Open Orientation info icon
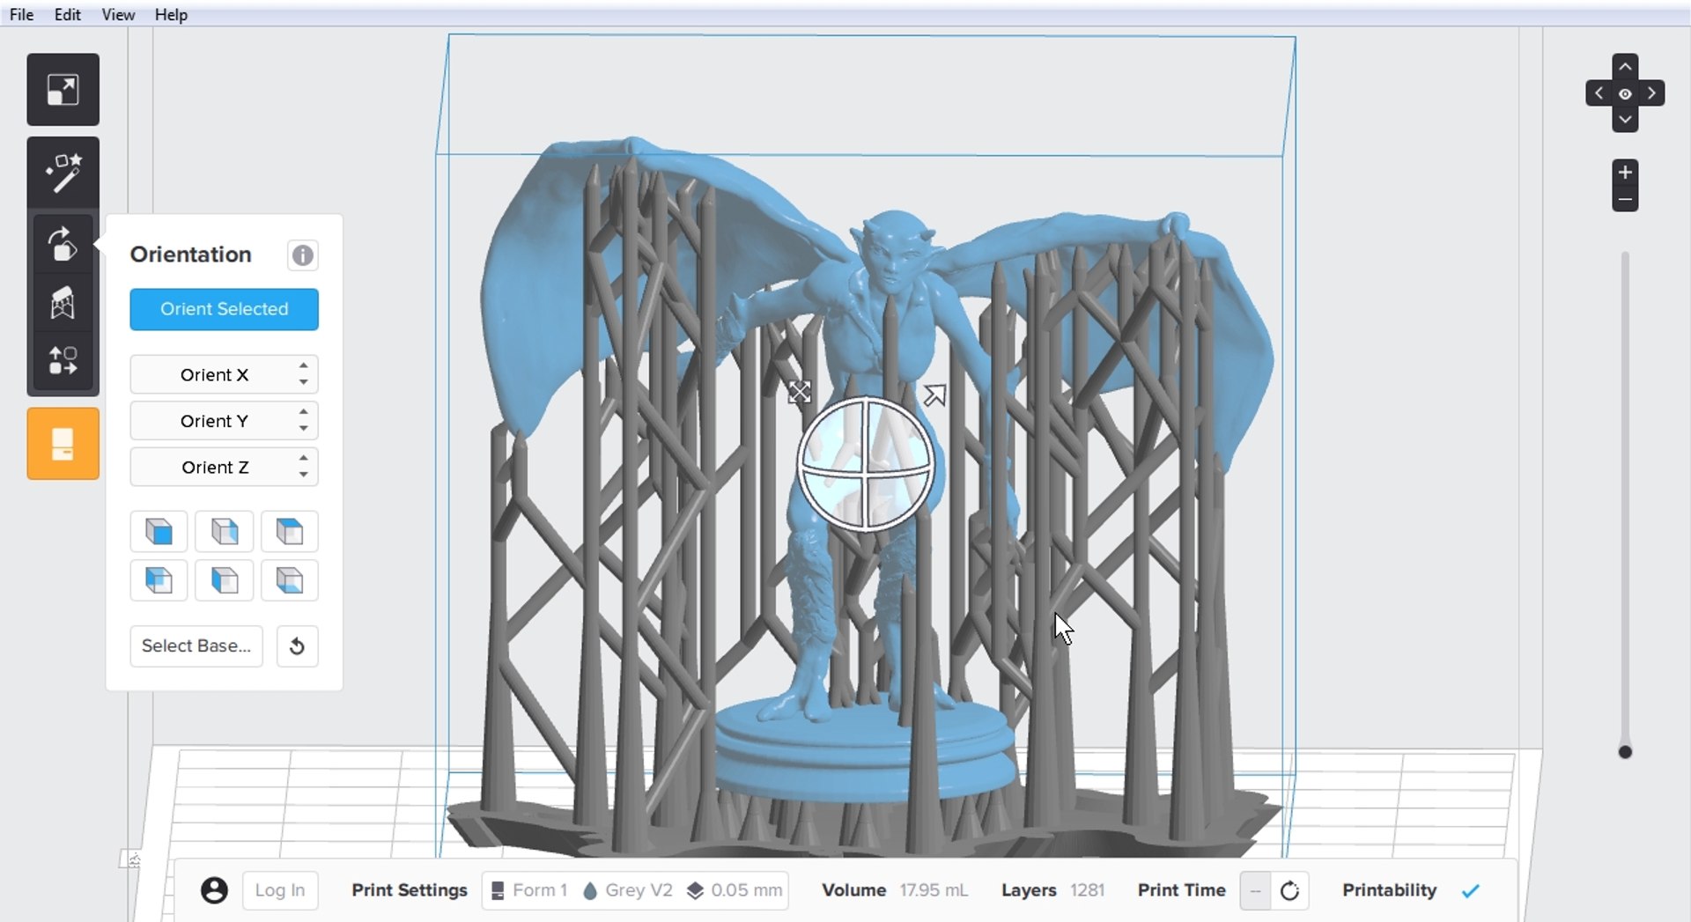This screenshot has width=1691, height=922. click(302, 255)
